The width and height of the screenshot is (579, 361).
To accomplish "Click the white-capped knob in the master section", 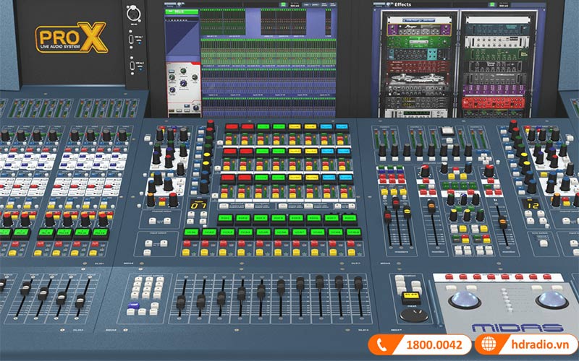I will (x=444, y=168).
